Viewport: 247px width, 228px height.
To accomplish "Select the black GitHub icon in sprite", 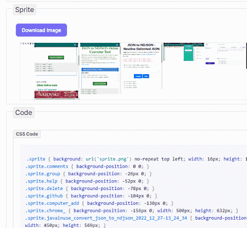I will coord(30,43).
